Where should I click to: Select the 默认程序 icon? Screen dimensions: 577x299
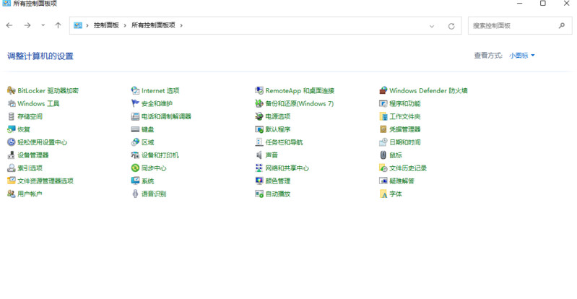[x=259, y=129]
